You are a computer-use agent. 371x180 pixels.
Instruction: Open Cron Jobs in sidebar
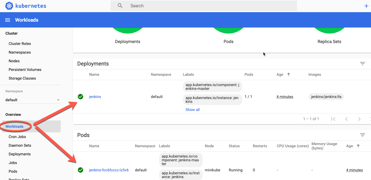click(17, 137)
